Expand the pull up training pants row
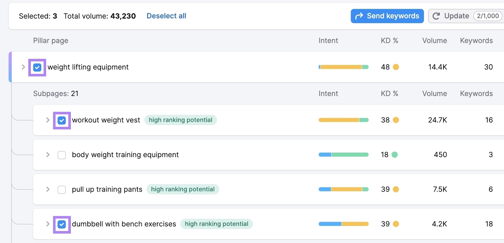 click(x=48, y=189)
